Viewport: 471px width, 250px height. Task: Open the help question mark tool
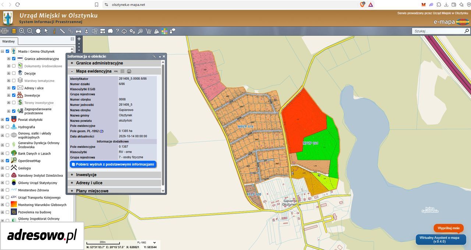(x=117, y=31)
